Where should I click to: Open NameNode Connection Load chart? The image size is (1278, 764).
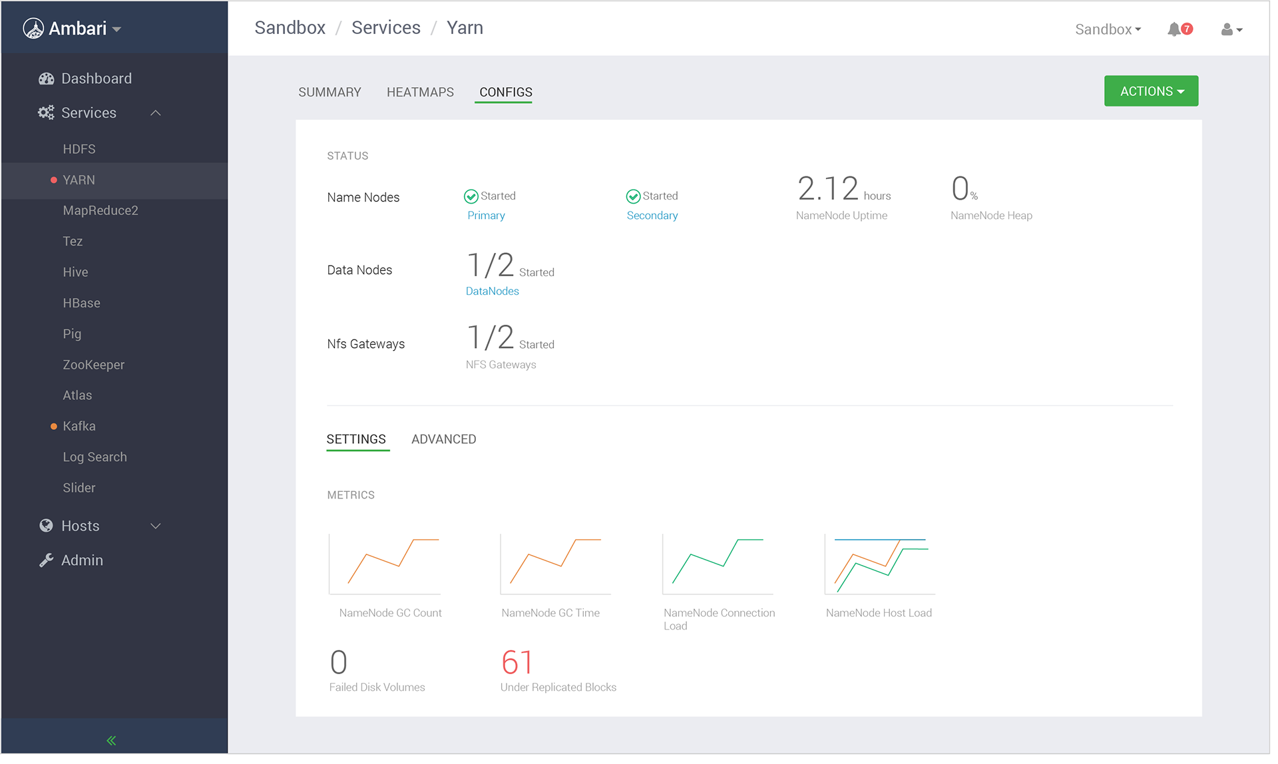(718, 564)
